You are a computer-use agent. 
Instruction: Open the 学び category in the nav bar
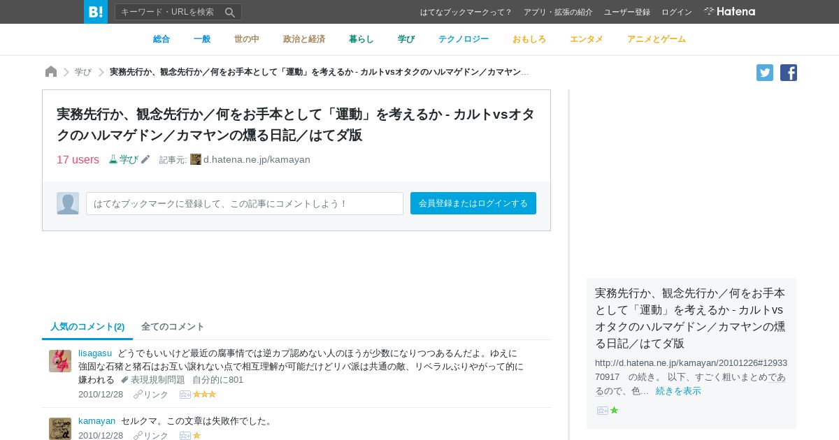point(406,39)
